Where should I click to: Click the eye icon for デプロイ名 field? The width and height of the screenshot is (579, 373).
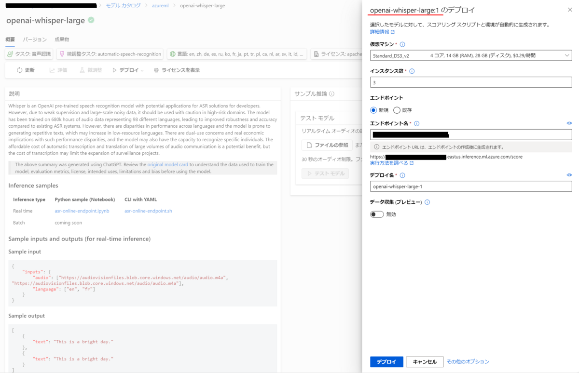tap(569, 175)
